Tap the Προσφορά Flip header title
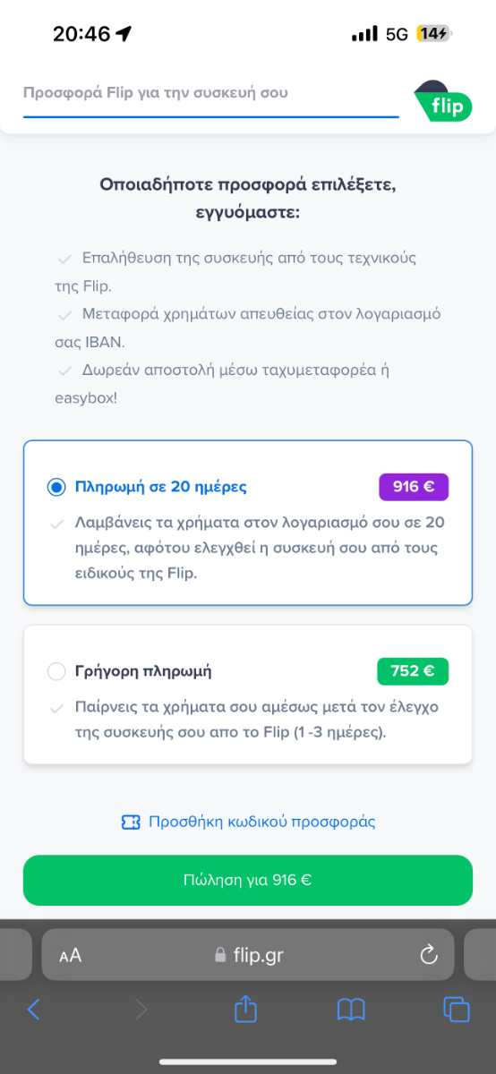The height and width of the screenshot is (1074, 496). tap(156, 92)
